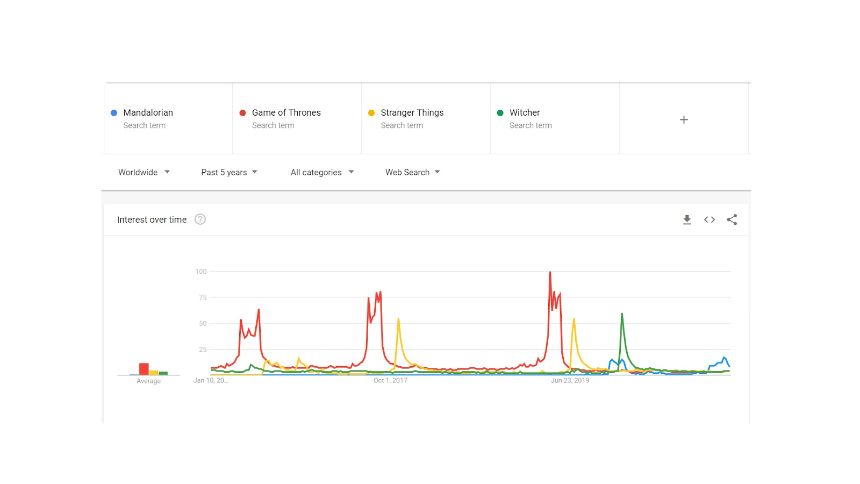The width and height of the screenshot is (860, 484).
Task: Expand the All categories dropdown
Action: click(x=322, y=172)
